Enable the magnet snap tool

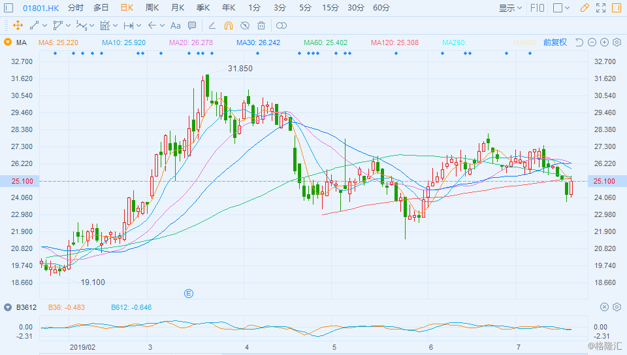point(229,25)
